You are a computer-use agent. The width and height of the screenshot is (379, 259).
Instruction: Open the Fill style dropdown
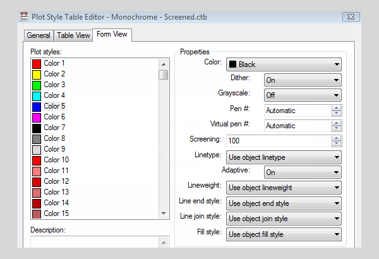284,234
